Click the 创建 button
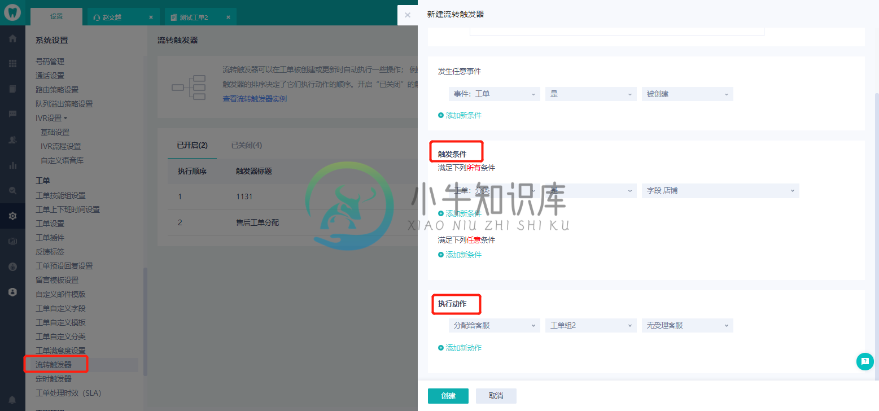 448,396
